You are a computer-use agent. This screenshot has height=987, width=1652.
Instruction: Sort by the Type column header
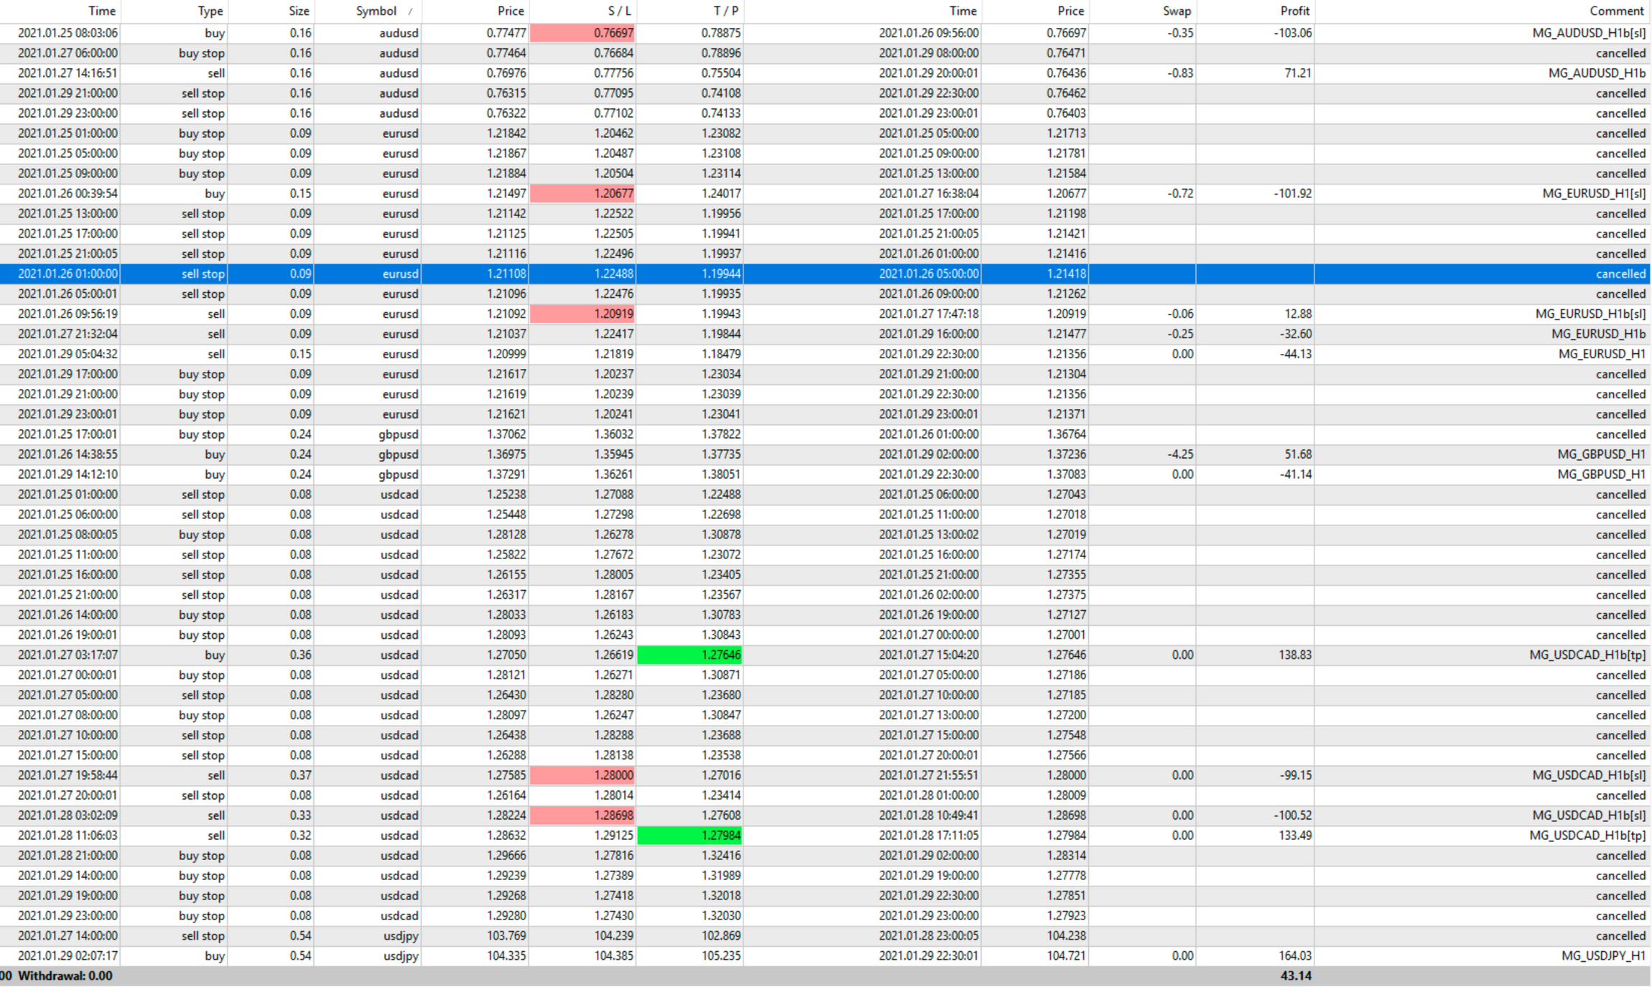click(x=210, y=11)
